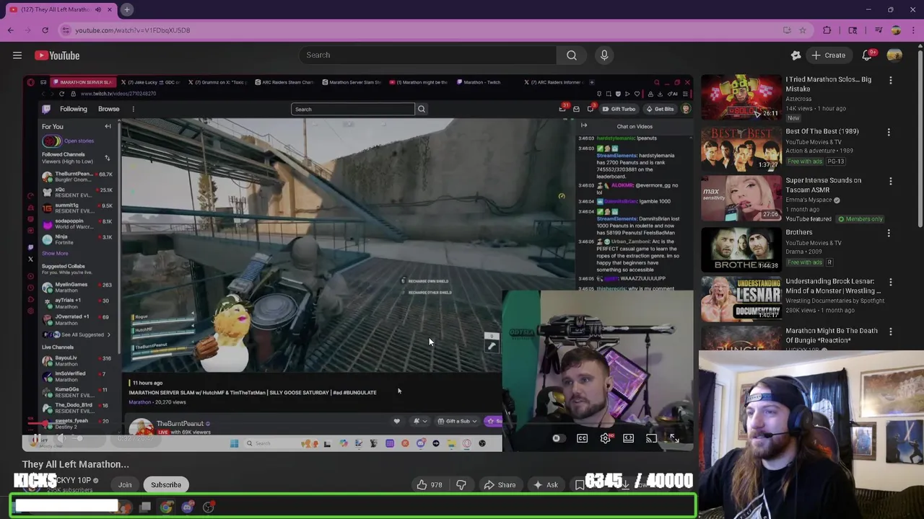Click the Chrome profile avatar in toolbar
Screen dimensions: 924x519
click(x=896, y=30)
